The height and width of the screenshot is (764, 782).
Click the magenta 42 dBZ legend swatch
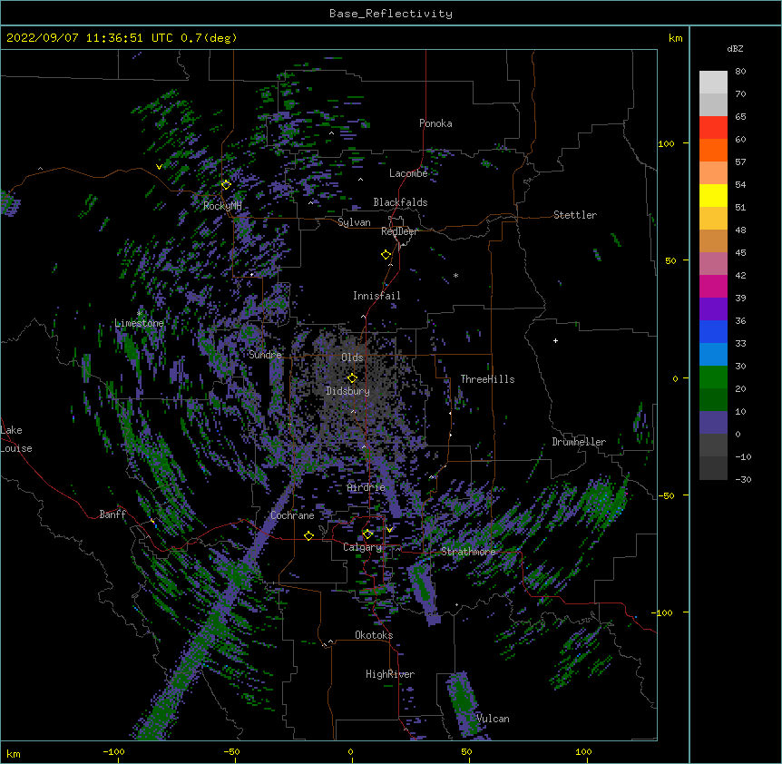pos(713,286)
